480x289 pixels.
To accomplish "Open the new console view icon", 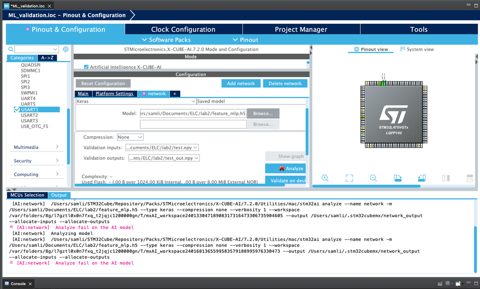I will (458, 284).
